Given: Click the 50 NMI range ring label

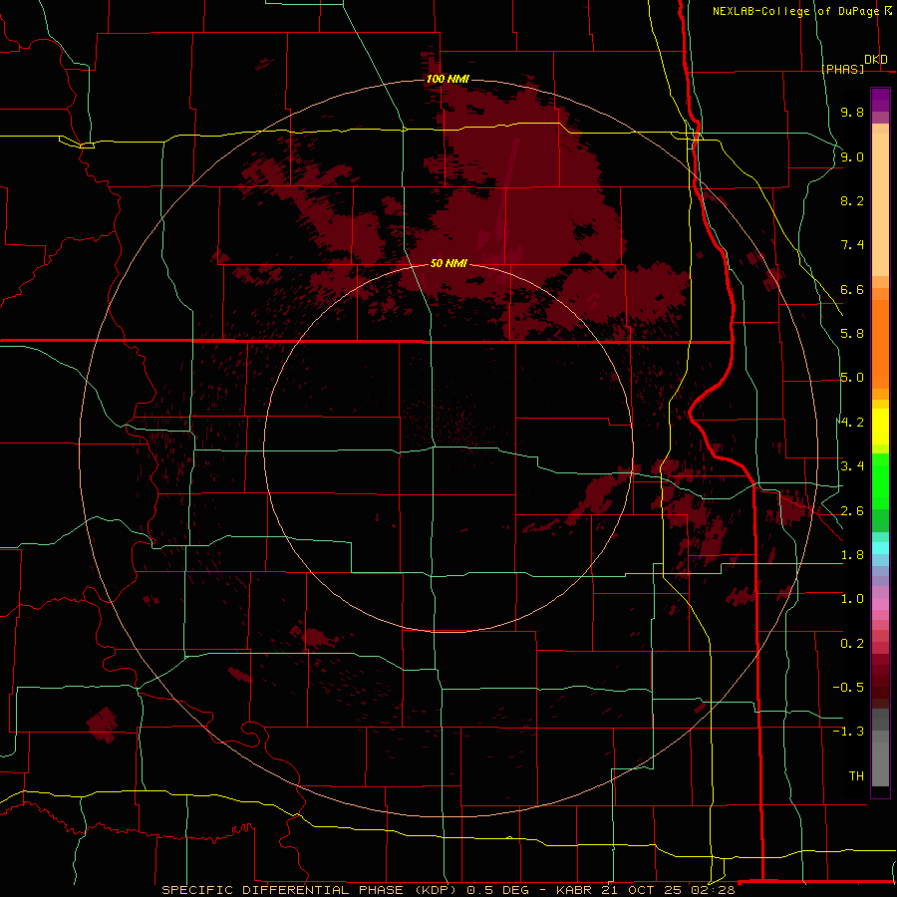Looking at the screenshot, I should pos(448,264).
